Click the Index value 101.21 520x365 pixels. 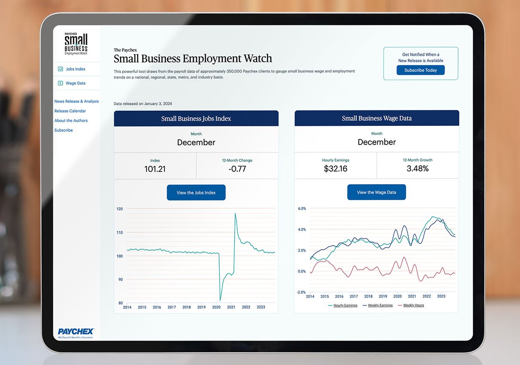155,169
